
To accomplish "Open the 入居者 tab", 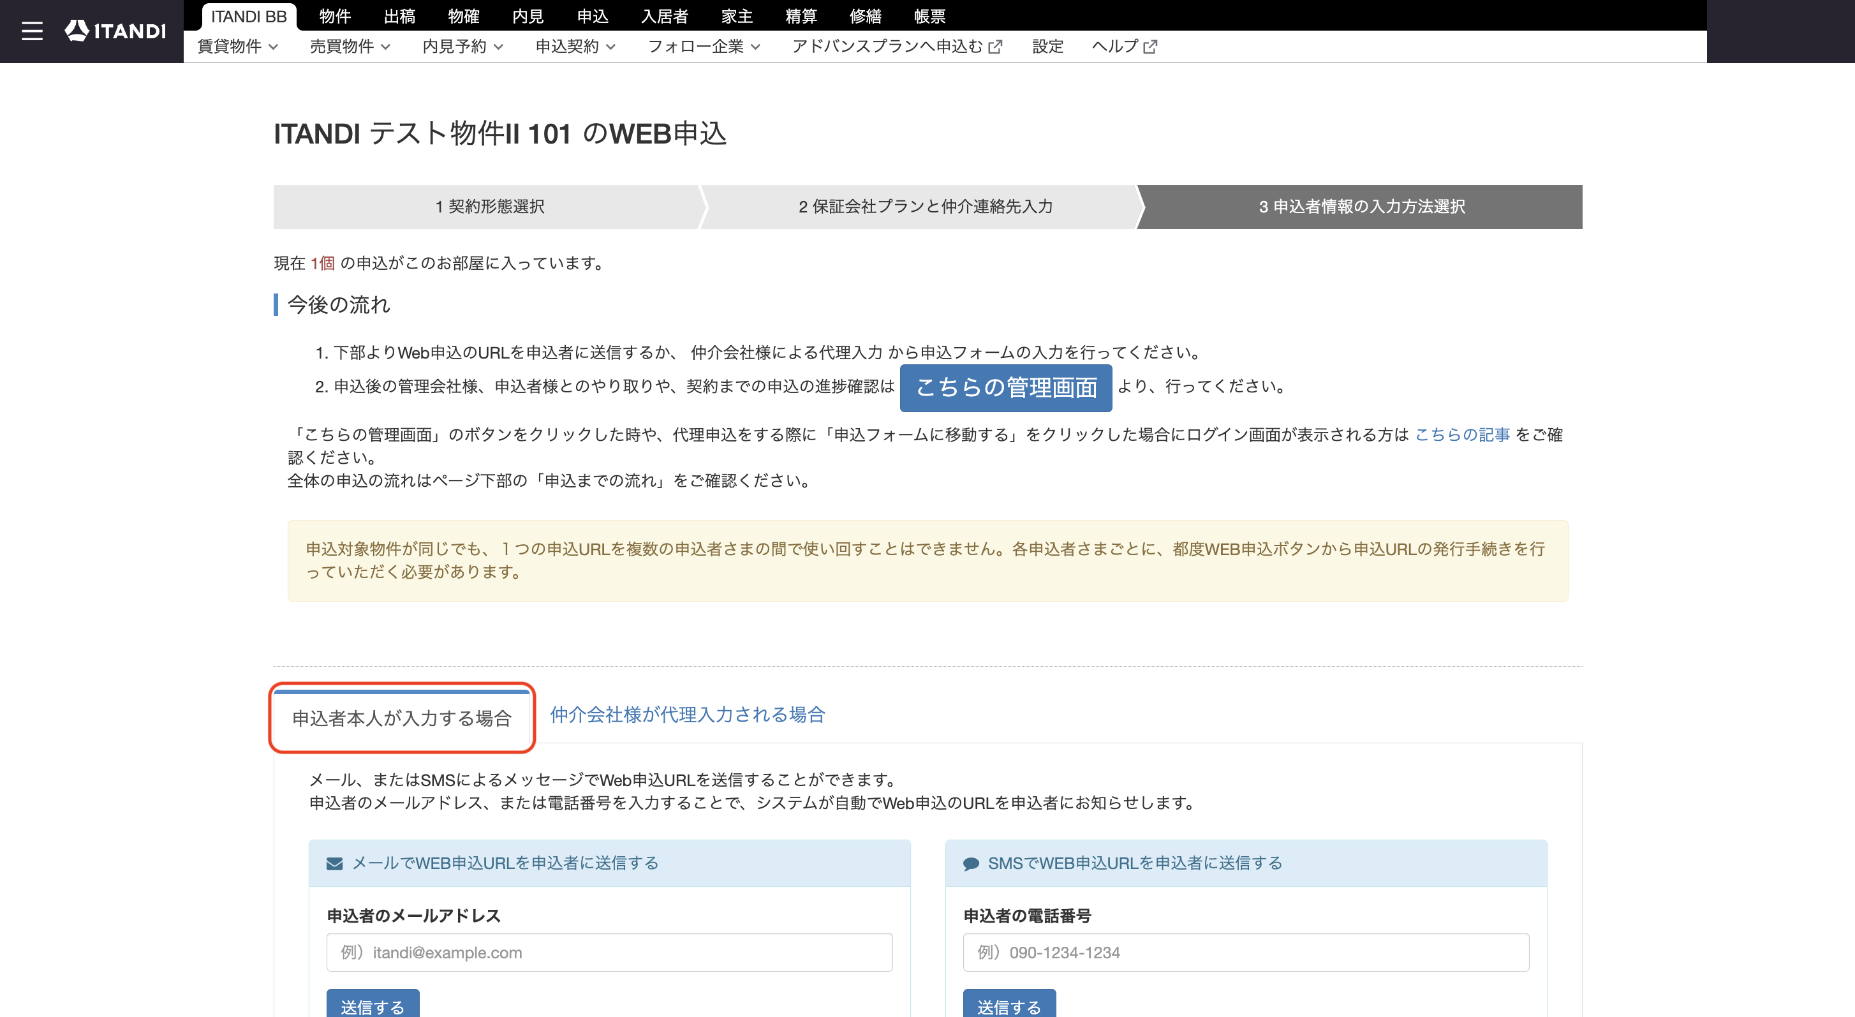I will (x=665, y=16).
